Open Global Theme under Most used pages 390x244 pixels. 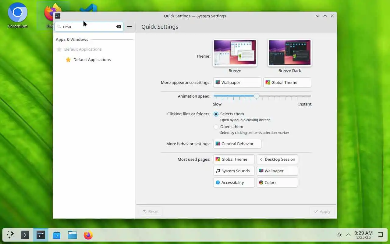click(234, 159)
